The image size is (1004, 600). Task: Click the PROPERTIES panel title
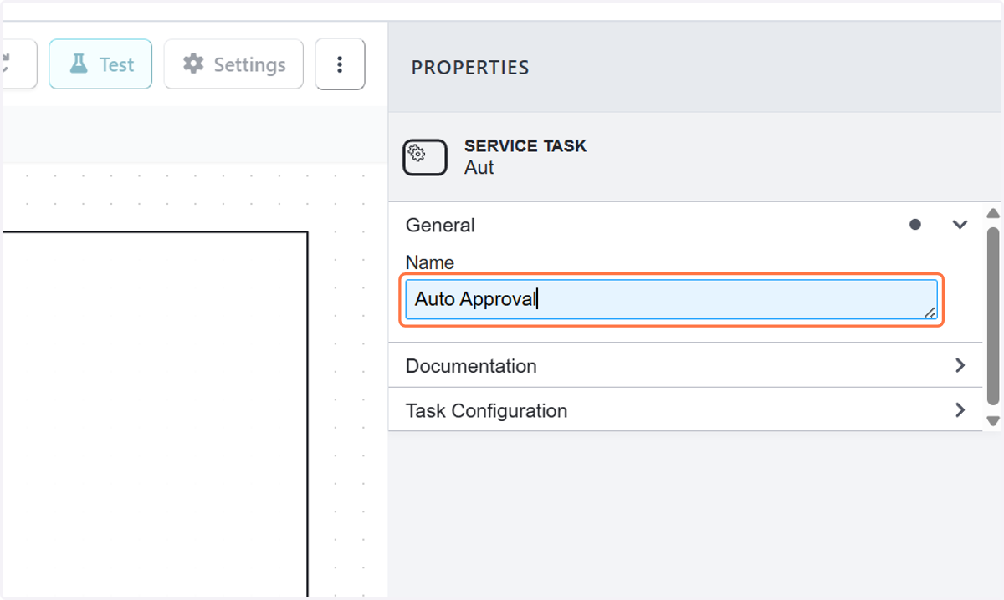coord(470,68)
